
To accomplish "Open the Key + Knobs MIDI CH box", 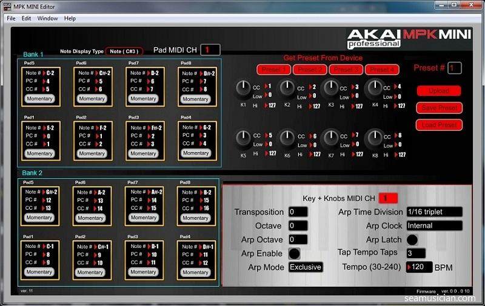I will tap(388, 198).
